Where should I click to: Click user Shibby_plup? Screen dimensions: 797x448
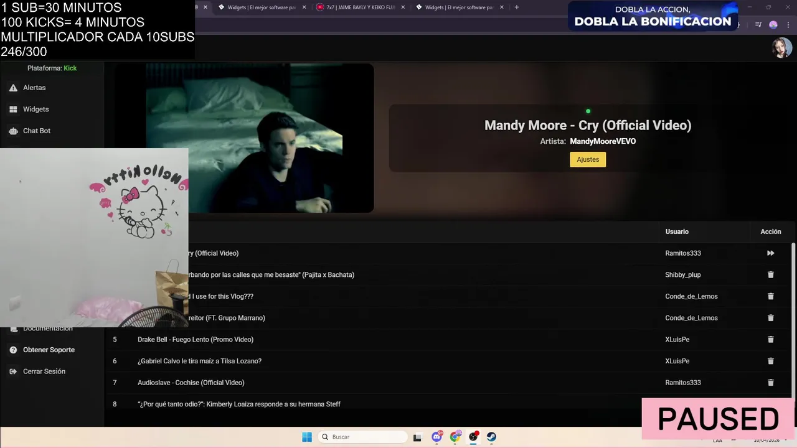(683, 274)
